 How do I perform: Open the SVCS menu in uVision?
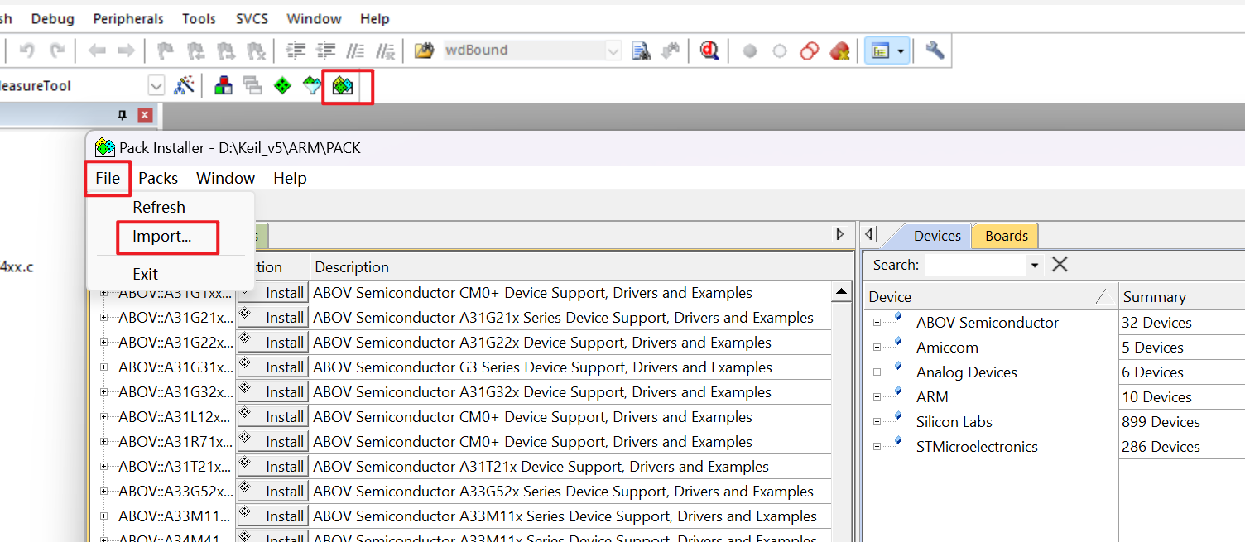pyautogui.click(x=252, y=18)
